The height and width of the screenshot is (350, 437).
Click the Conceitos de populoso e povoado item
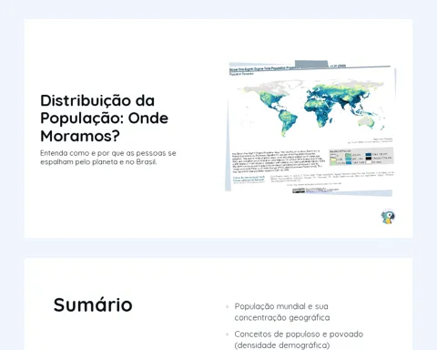(x=299, y=340)
